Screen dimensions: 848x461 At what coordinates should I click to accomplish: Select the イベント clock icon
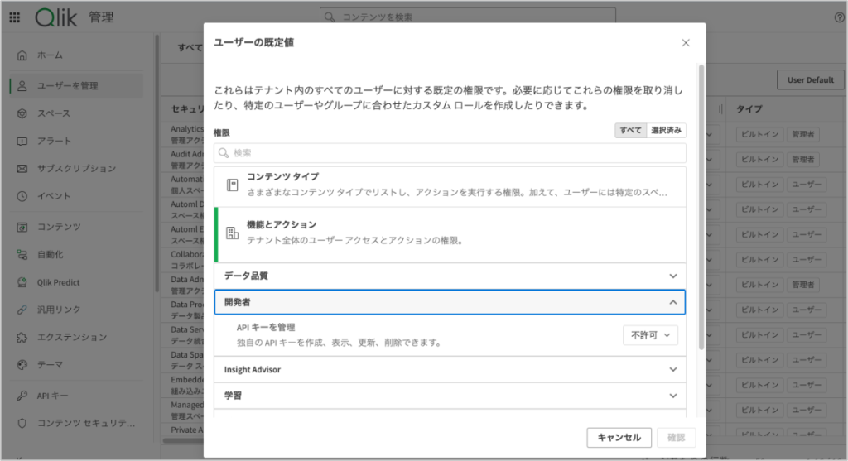[x=22, y=197]
